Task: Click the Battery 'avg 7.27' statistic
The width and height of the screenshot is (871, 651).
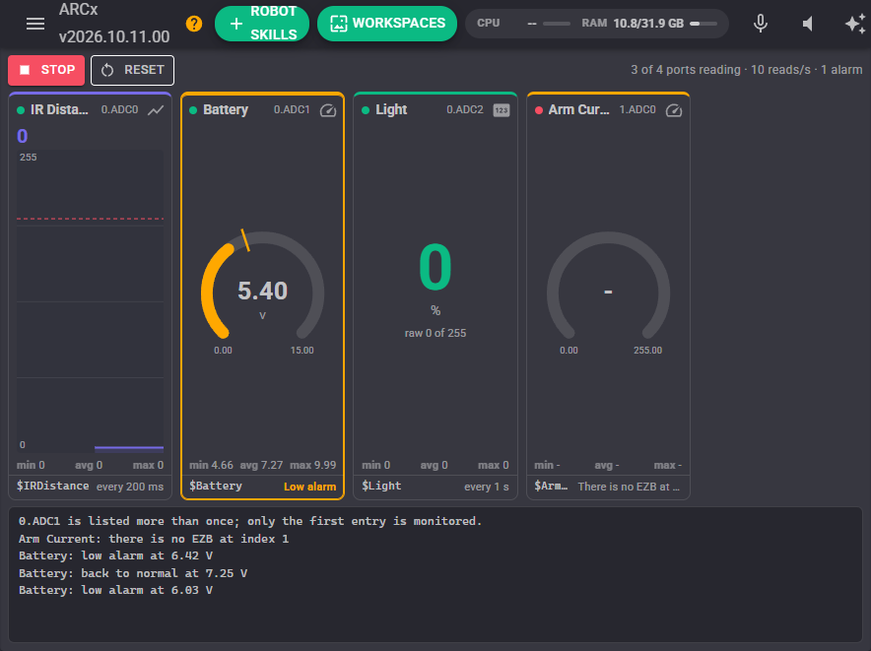Action: point(261,465)
